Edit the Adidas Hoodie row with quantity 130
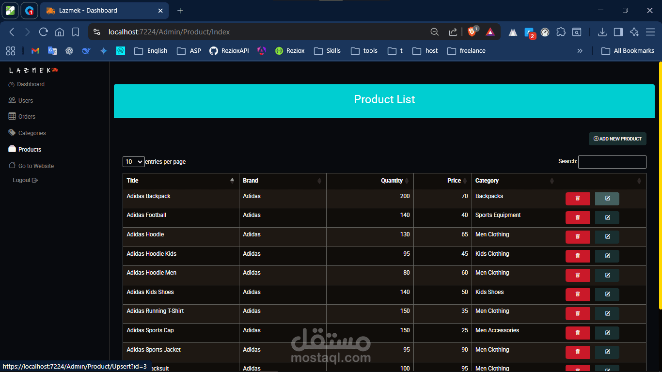 point(607,237)
